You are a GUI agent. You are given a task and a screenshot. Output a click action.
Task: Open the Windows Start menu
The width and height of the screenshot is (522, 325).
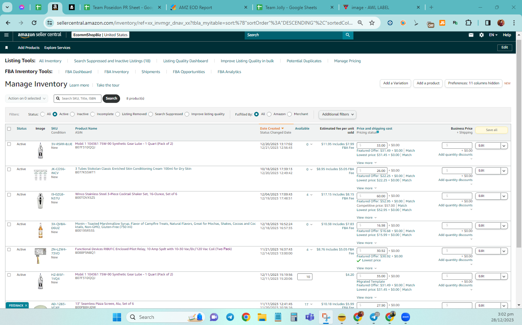click(117, 317)
